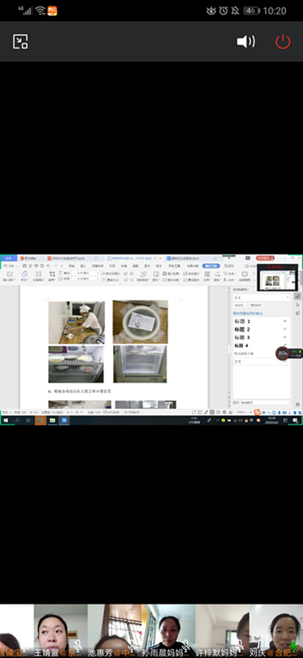Click the 重设图片 reset picture button

point(191,279)
